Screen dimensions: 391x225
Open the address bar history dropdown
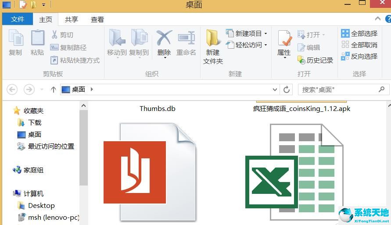275,89
